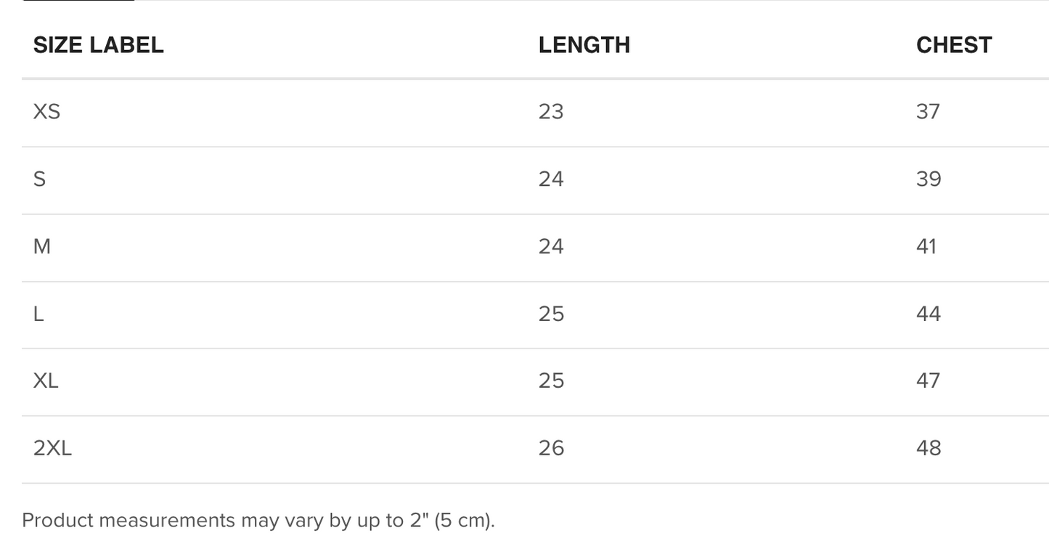Click the L size label cell
Screen dimensions: 1049x557
[x=38, y=314]
